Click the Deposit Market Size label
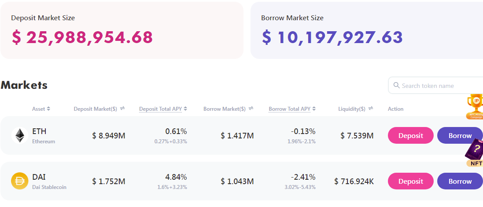 [43, 18]
